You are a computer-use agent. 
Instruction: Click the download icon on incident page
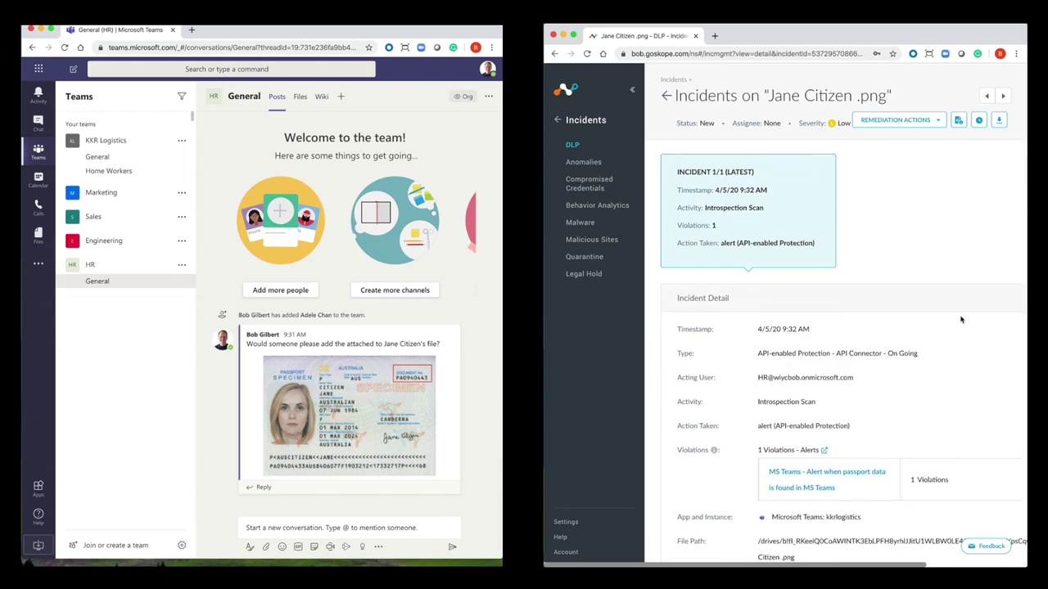(999, 120)
